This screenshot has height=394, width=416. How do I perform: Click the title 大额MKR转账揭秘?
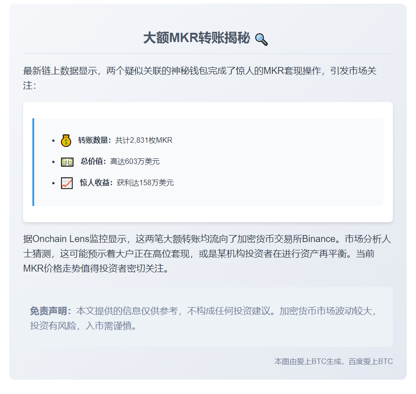pyautogui.click(x=196, y=38)
